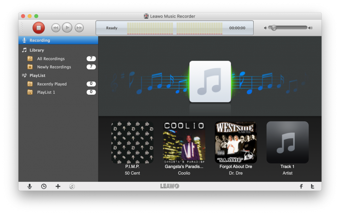Click the Newly Recordings count badge 7
The image size is (340, 215).
click(x=91, y=67)
